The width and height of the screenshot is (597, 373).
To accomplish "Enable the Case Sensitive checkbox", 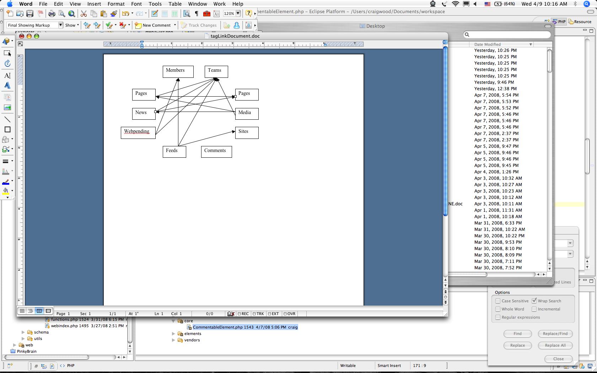I will pyautogui.click(x=498, y=301).
